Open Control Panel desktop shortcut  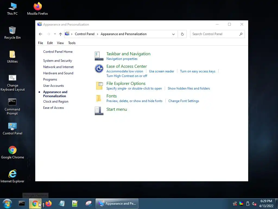pos(12,129)
